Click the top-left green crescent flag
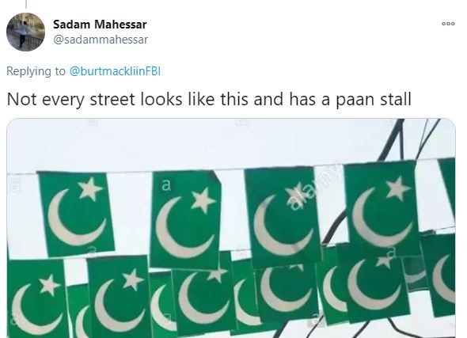This screenshot has width=467, height=338. point(77,214)
